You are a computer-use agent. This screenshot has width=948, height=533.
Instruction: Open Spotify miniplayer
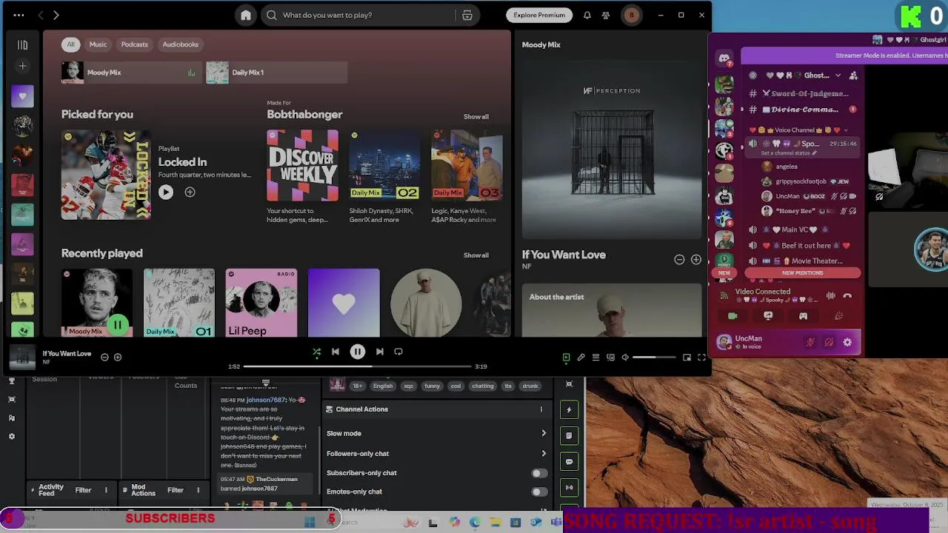point(687,358)
